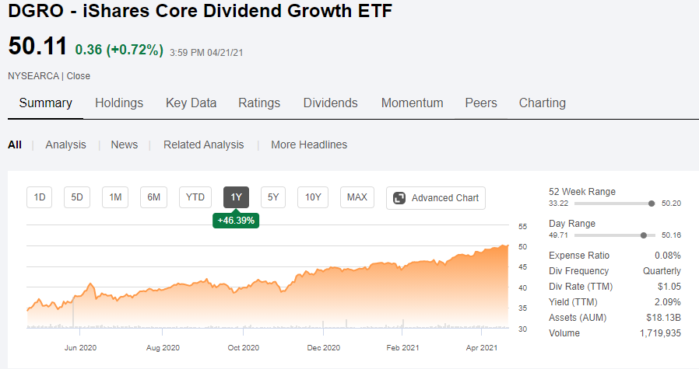Click the day high 50.16
The image size is (699, 369).
[671, 235]
